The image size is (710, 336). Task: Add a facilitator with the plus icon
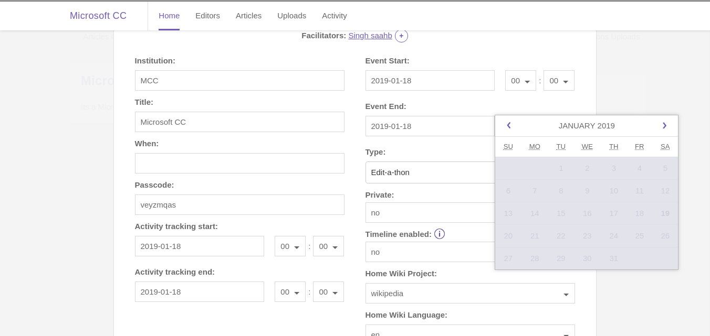pyautogui.click(x=401, y=36)
